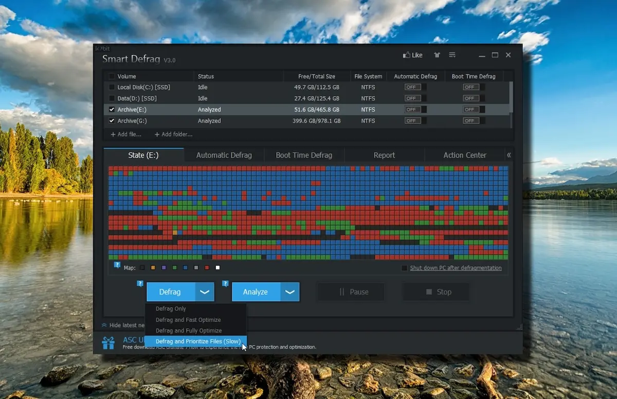Click the Add folder link
The height and width of the screenshot is (399, 617).
click(x=173, y=134)
